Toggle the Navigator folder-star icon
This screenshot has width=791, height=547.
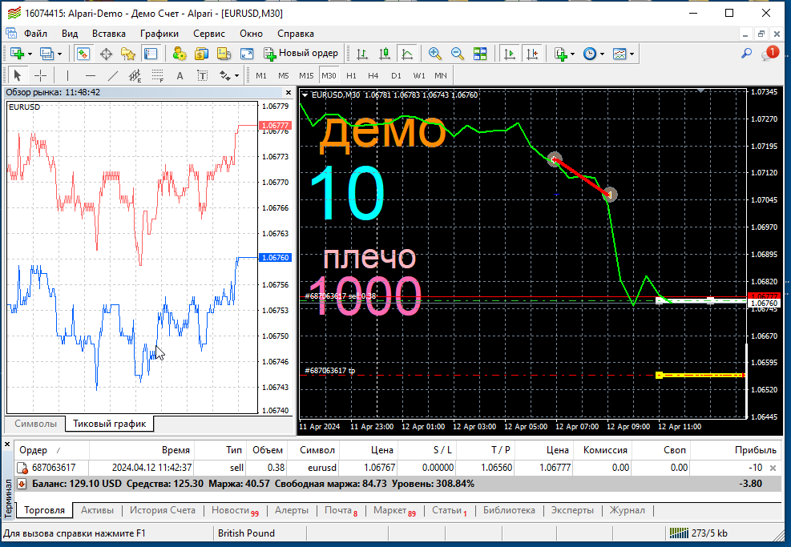coord(128,54)
